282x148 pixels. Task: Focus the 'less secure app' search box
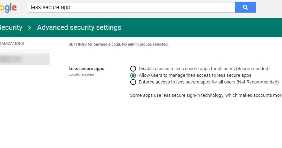pyautogui.click(x=130, y=7)
